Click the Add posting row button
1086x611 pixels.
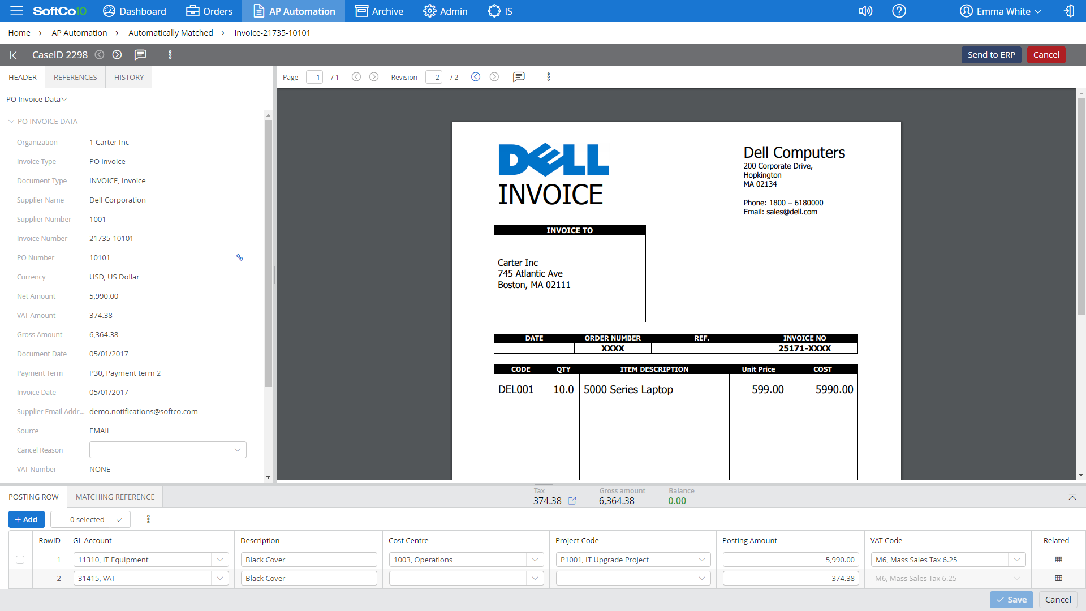click(x=26, y=519)
